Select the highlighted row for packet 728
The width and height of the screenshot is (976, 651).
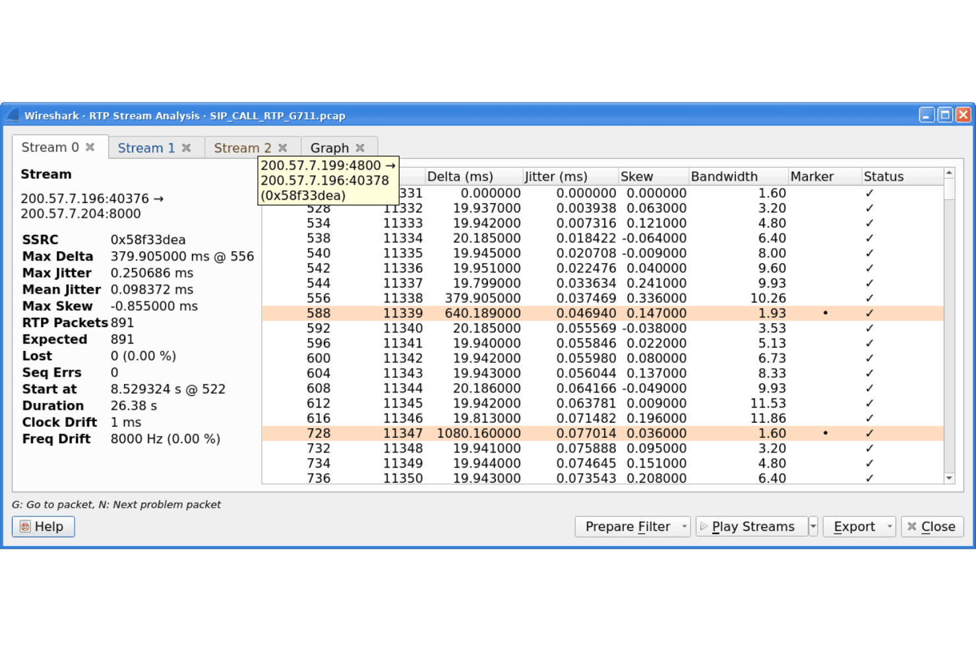point(603,433)
